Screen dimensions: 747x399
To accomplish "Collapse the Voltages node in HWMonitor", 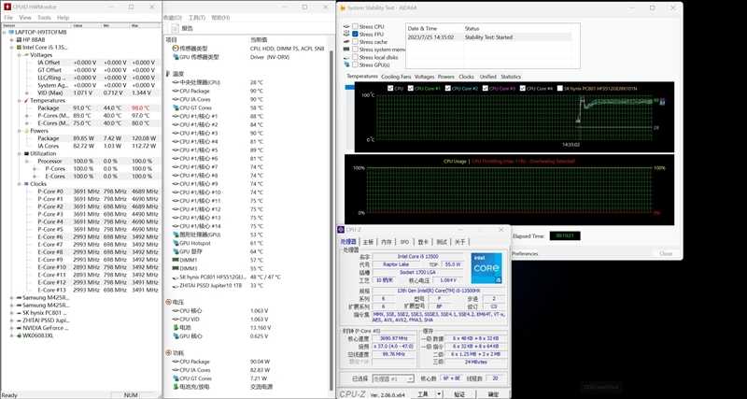I will [x=20, y=55].
